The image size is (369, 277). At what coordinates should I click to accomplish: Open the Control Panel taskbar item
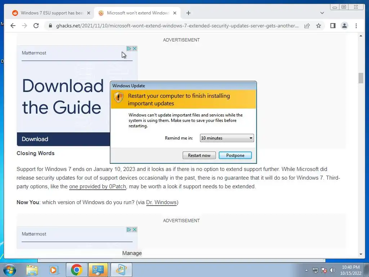[98, 270]
